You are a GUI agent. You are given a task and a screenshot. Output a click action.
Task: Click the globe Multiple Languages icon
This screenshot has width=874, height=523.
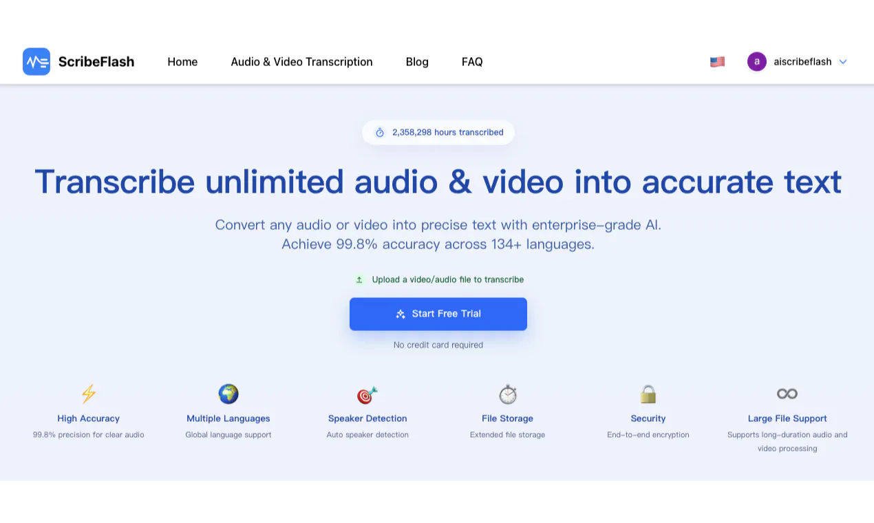pos(228,394)
